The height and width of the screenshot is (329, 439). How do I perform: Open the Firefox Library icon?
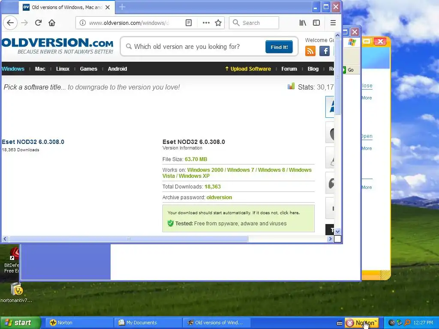click(x=303, y=23)
